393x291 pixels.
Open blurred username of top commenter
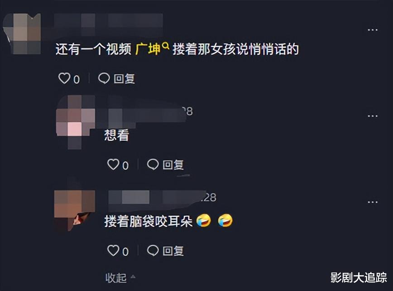point(109,24)
